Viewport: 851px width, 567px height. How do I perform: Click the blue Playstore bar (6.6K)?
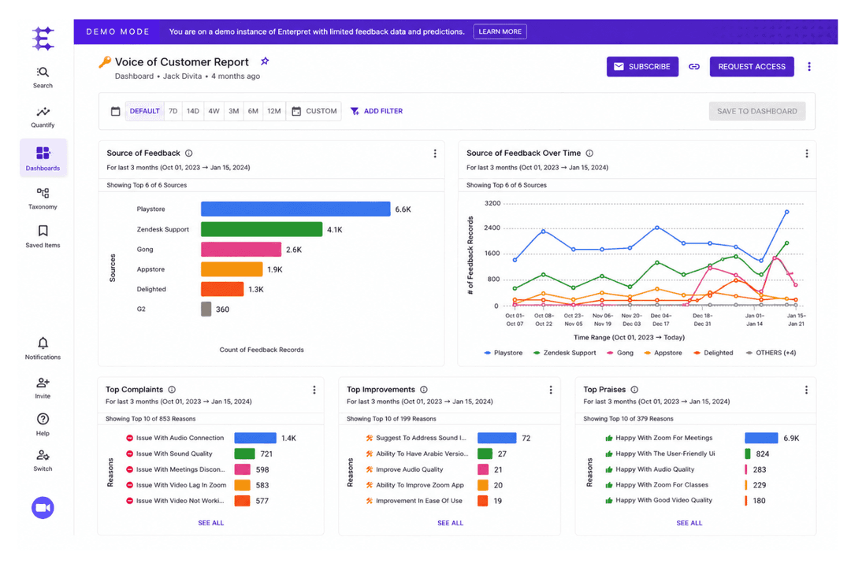click(295, 209)
